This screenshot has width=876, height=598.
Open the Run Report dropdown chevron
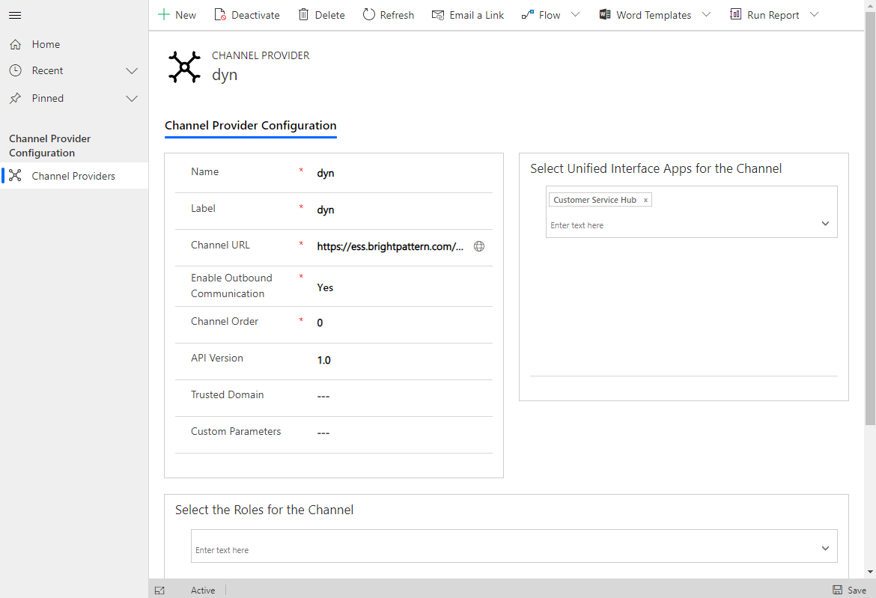814,14
